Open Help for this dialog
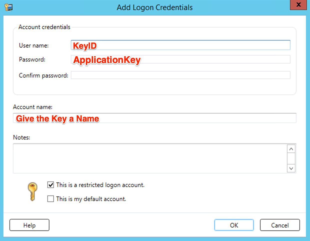 coord(29,225)
